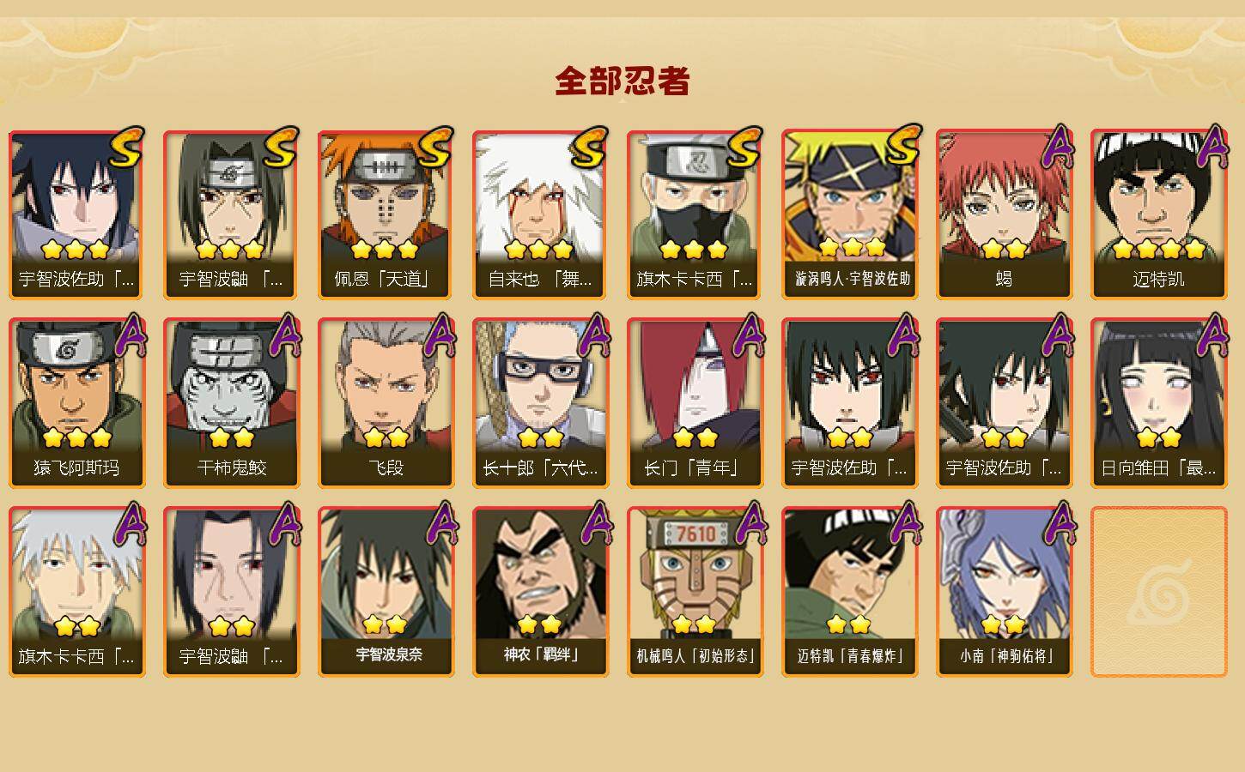Choose the 长门「青年」 ninja card
This screenshot has height=772, width=1245.
tap(695, 403)
